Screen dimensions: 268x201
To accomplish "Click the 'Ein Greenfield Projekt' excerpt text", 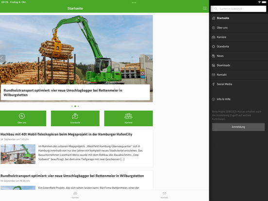I will (88, 188).
